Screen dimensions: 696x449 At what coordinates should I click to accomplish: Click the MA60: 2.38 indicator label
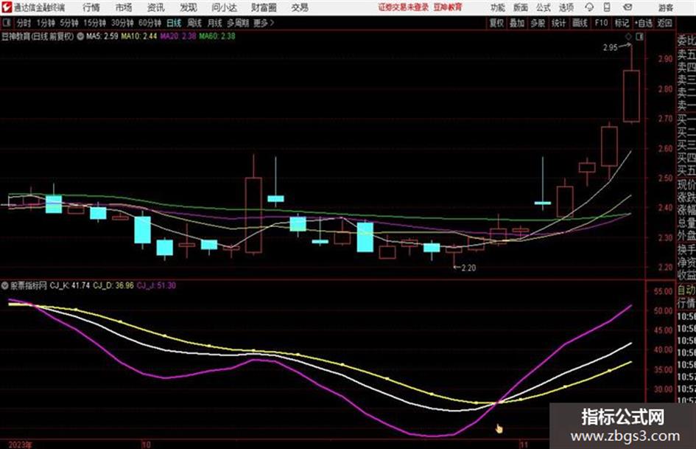[x=217, y=36]
